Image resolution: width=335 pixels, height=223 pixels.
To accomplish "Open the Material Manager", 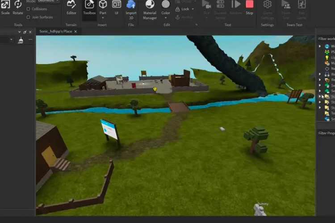I will click(150, 10).
